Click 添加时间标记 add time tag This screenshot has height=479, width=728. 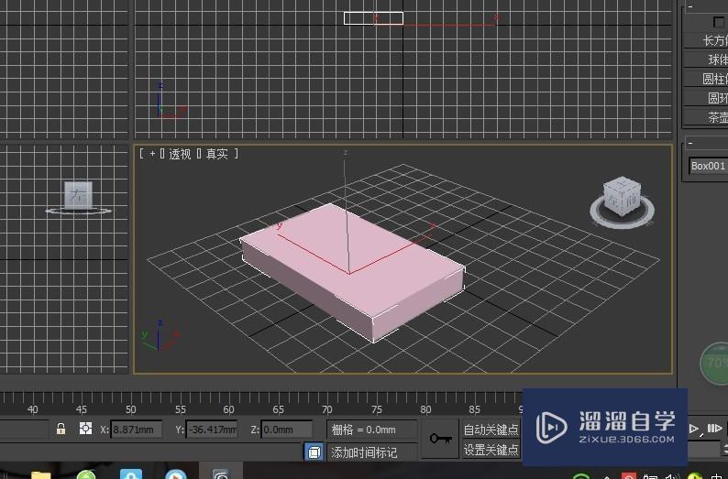pyautogui.click(x=364, y=452)
